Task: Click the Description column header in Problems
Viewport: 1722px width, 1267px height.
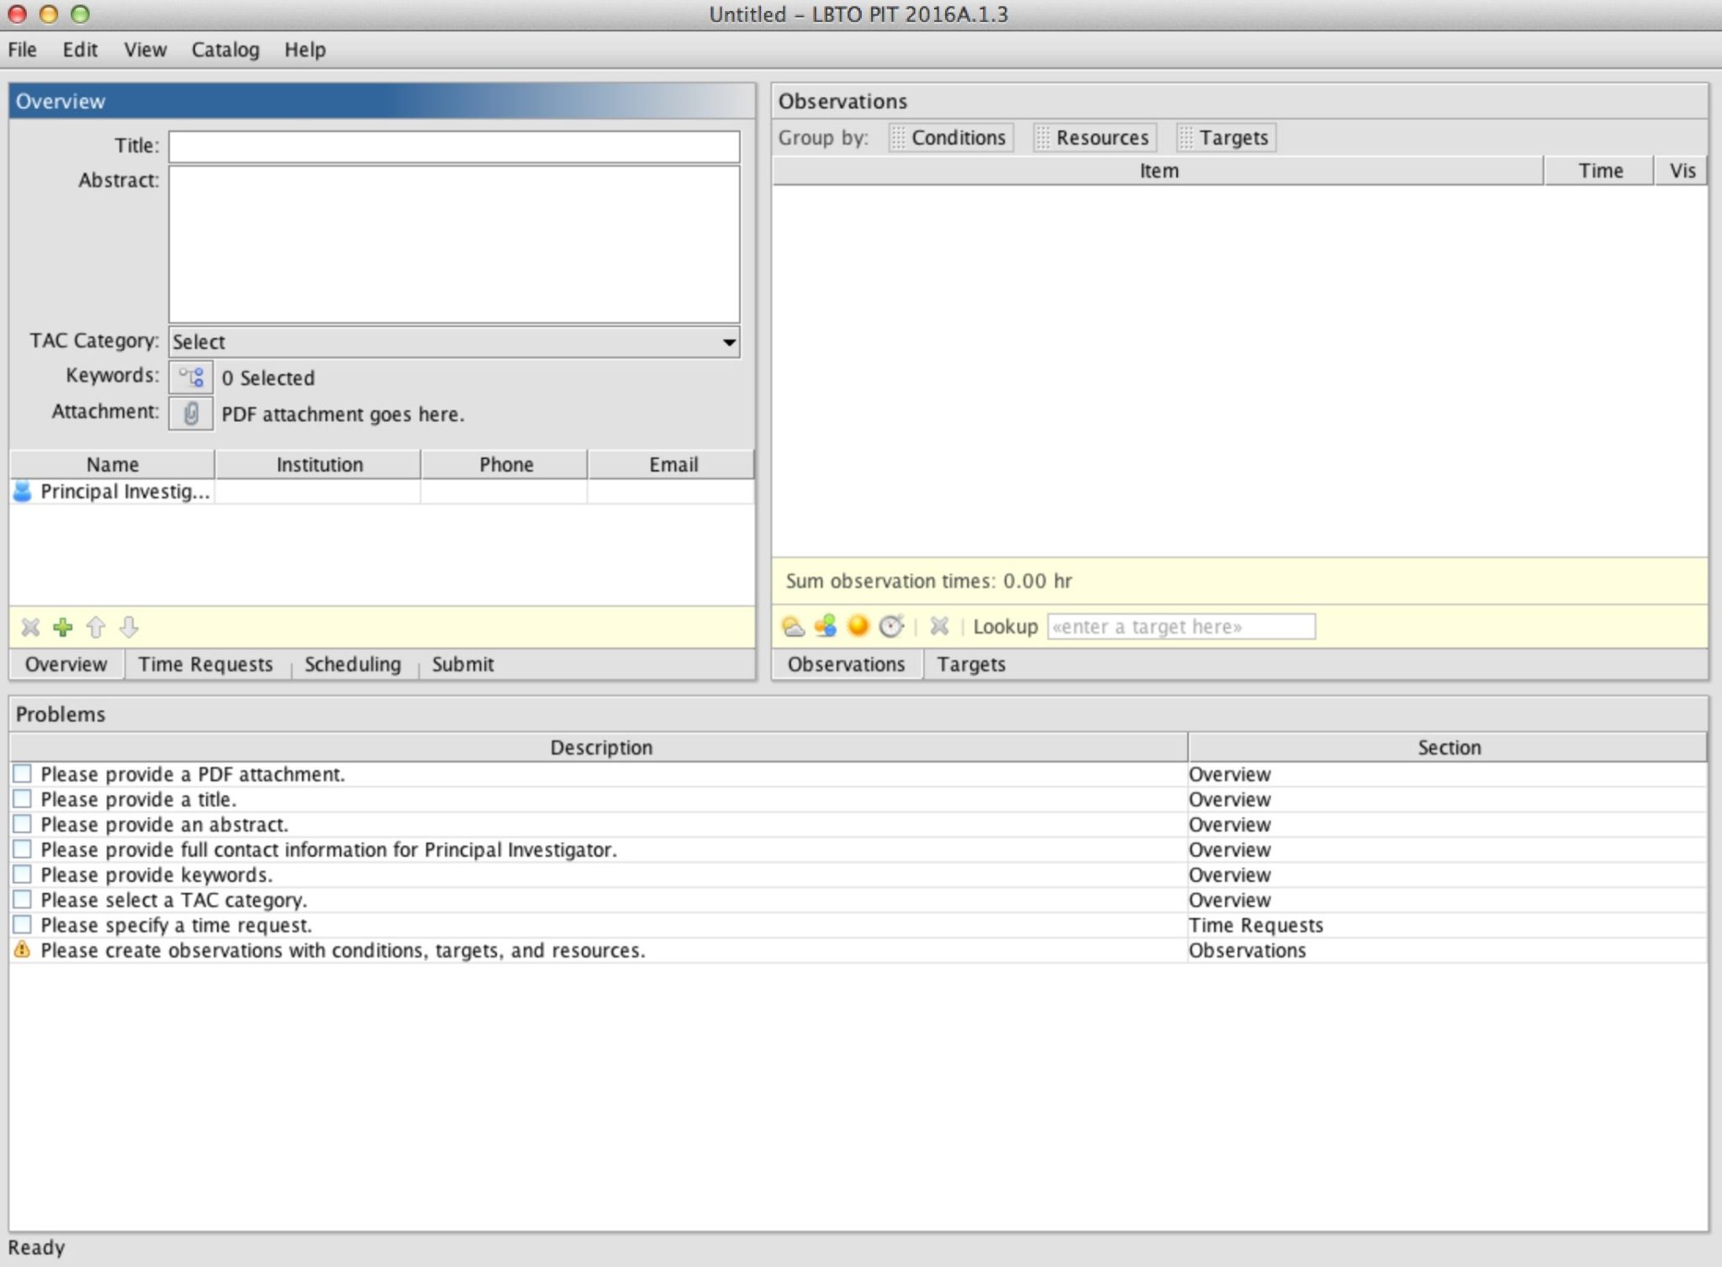Action: click(x=600, y=747)
